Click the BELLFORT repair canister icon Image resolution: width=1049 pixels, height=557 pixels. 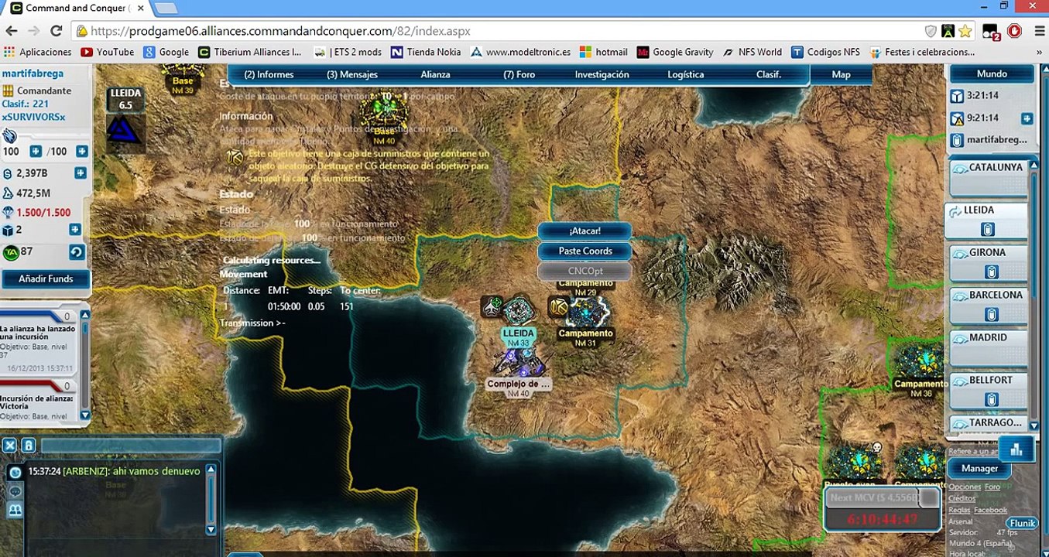coord(992,400)
